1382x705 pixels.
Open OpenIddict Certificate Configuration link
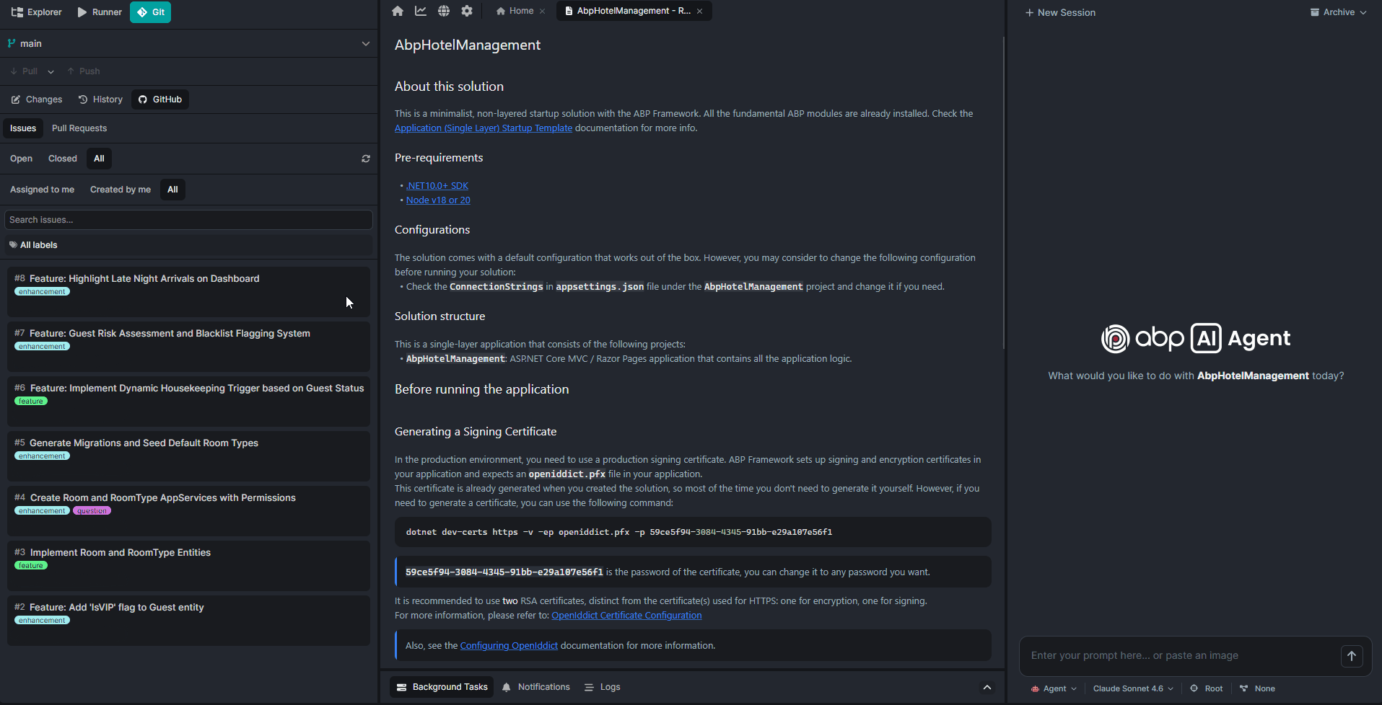[x=626, y=616]
